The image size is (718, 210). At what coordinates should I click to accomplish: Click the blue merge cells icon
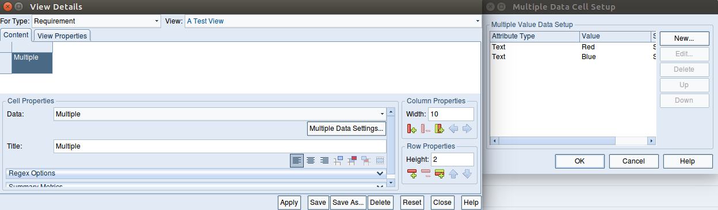[x=338, y=161]
